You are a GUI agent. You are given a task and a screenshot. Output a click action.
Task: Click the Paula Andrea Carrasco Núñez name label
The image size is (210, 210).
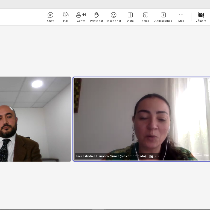111,156
